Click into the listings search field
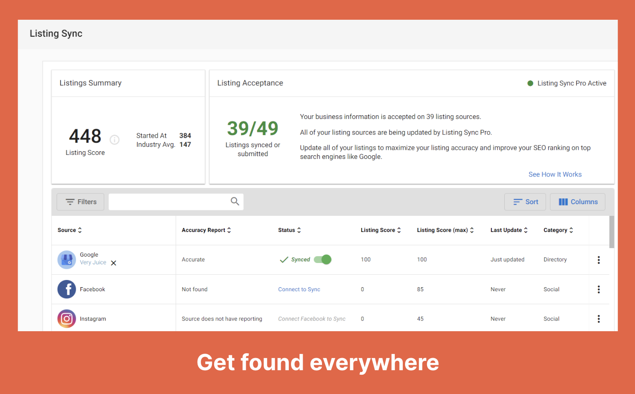The image size is (635, 394). (x=168, y=202)
